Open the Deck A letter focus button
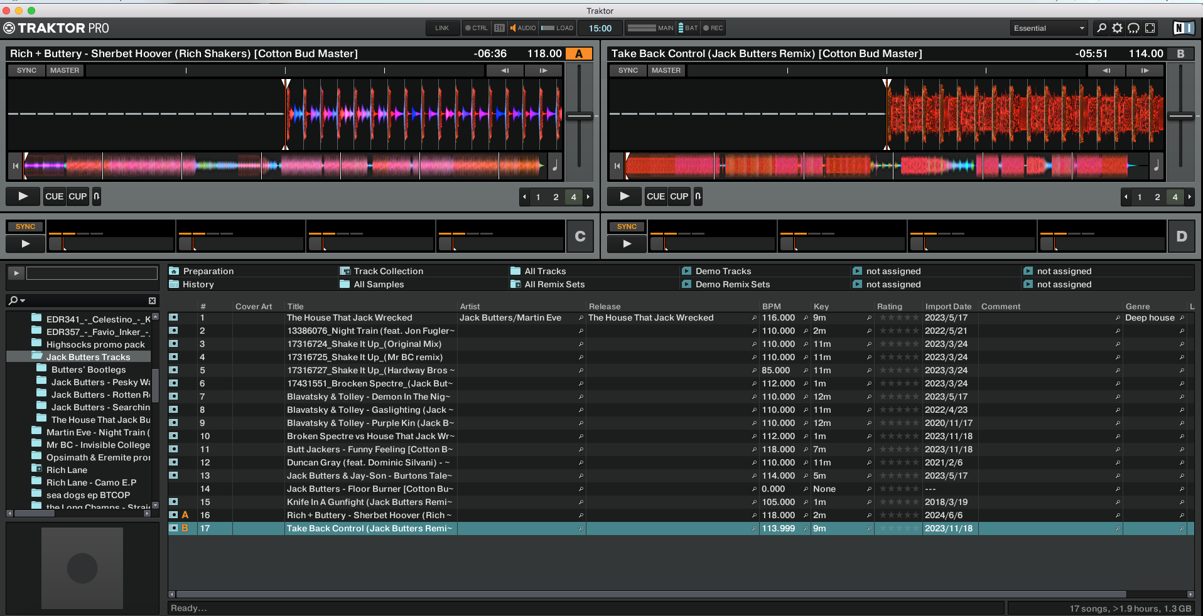This screenshot has height=616, width=1203. 579,54
